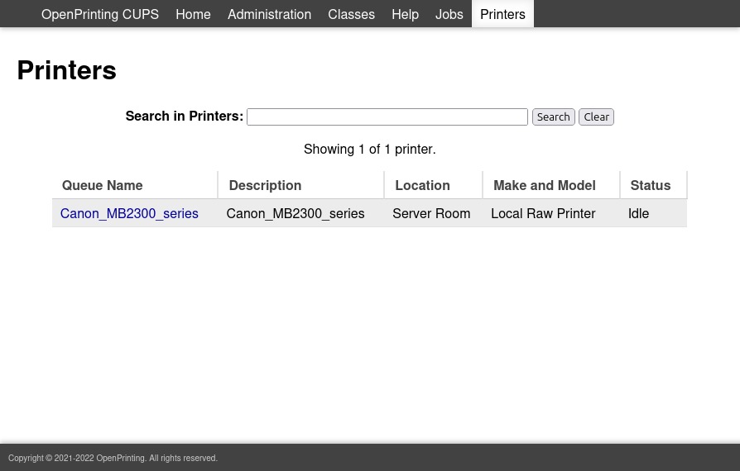Click the Description column header
Image resolution: width=740 pixels, height=471 pixels.
[x=265, y=185]
